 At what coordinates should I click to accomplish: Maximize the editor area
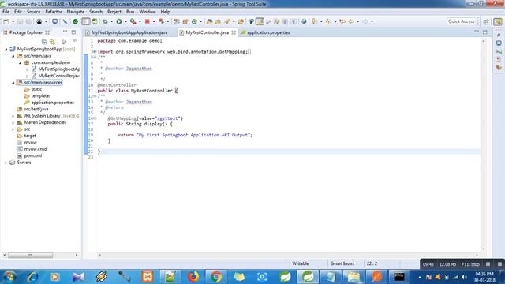(x=485, y=32)
